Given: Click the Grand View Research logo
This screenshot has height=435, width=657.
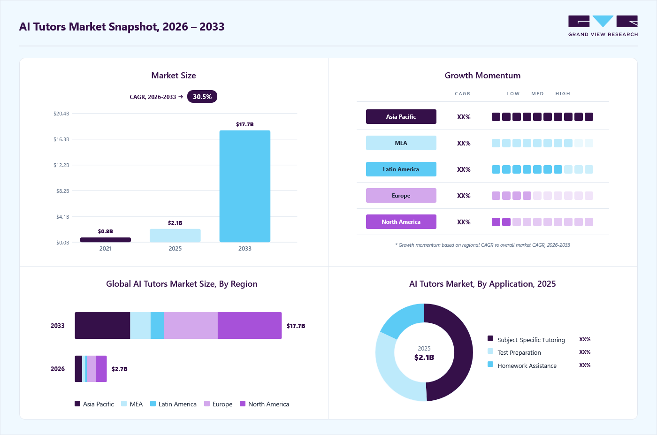Looking at the screenshot, I should pos(603,26).
